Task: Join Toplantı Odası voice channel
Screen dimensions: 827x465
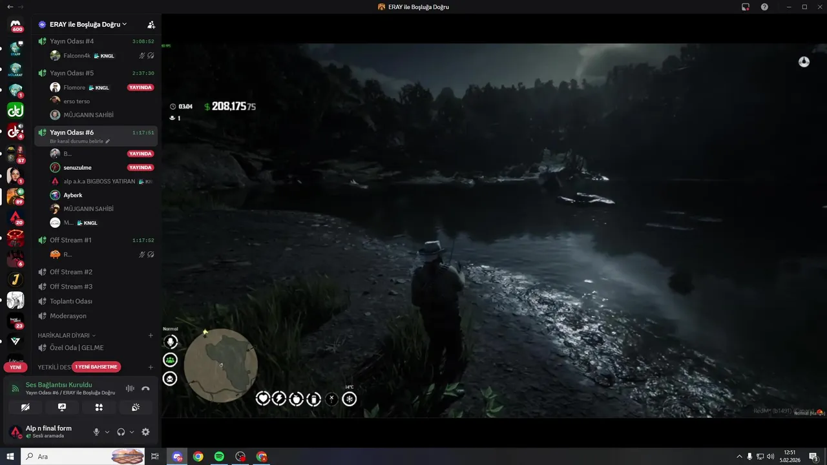Action: (96, 302)
